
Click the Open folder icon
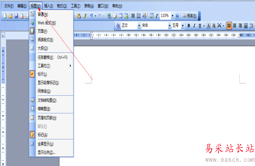(x=11, y=16)
